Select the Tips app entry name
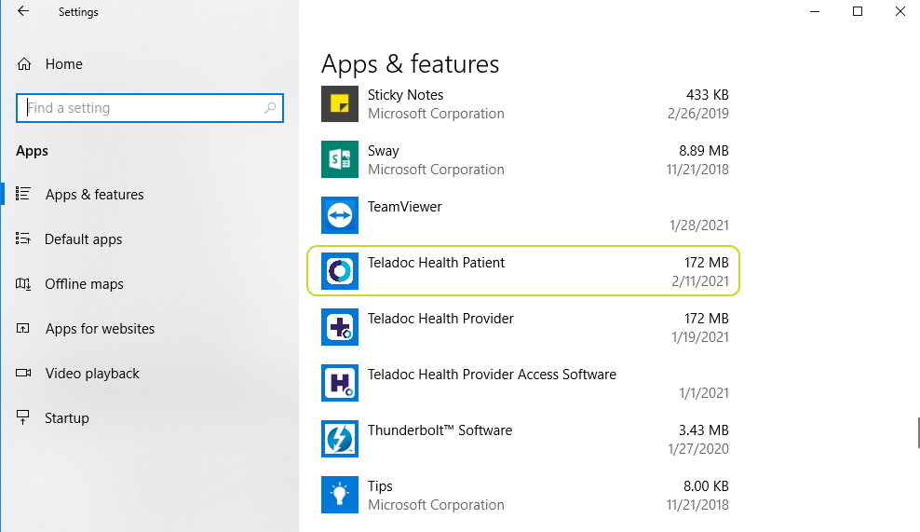 coord(380,486)
